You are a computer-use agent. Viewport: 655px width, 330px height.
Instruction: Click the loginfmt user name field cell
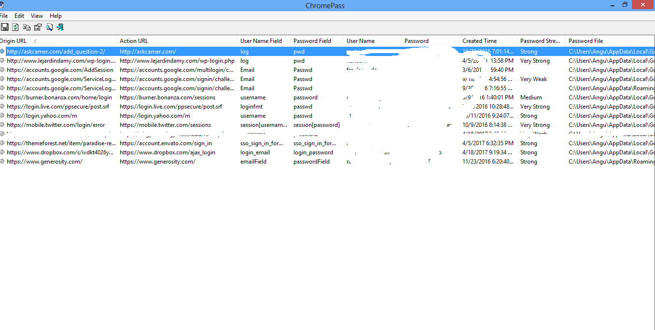pos(251,107)
